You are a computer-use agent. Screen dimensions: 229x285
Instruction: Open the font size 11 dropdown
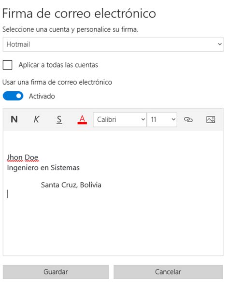point(162,119)
